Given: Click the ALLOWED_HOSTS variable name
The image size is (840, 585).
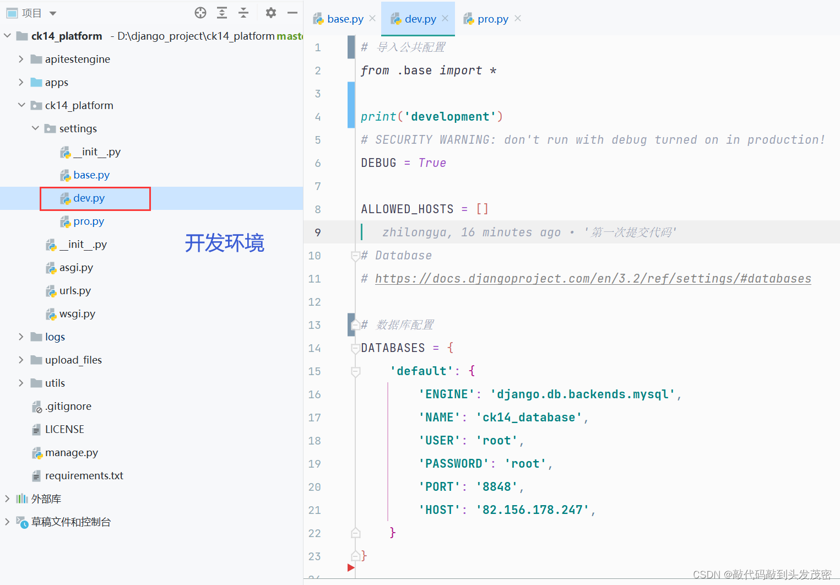Looking at the screenshot, I should pyautogui.click(x=407, y=209).
